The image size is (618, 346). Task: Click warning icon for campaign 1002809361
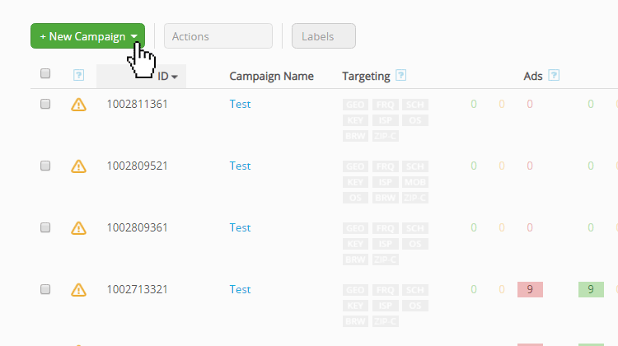click(78, 228)
